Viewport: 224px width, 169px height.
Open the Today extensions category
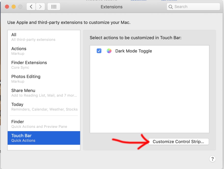point(44,107)
